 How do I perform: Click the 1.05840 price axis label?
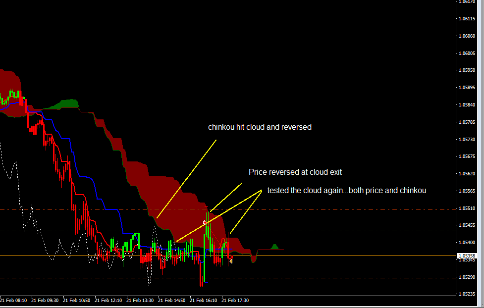467,104
